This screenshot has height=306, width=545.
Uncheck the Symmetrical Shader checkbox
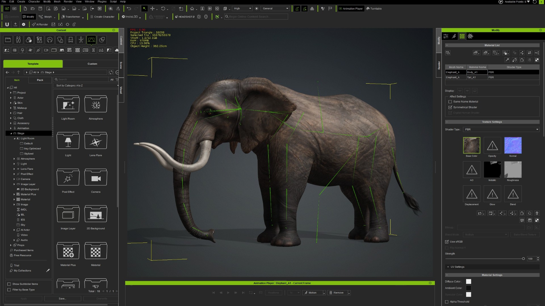pyautogui.click(x=450, y=107)
